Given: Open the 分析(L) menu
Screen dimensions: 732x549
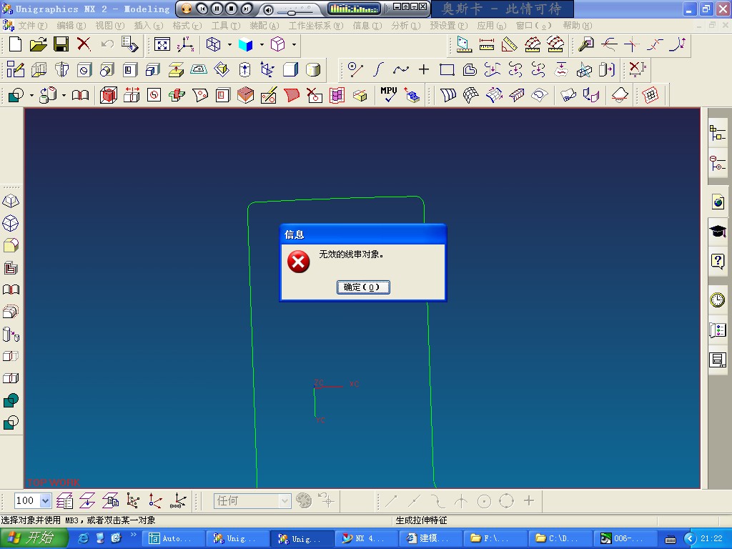Looking at the screenshot, I should (406, 26).
